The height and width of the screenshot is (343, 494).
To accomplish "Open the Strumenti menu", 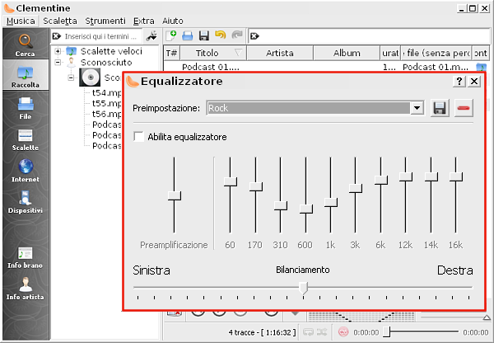I will [105, 20].
